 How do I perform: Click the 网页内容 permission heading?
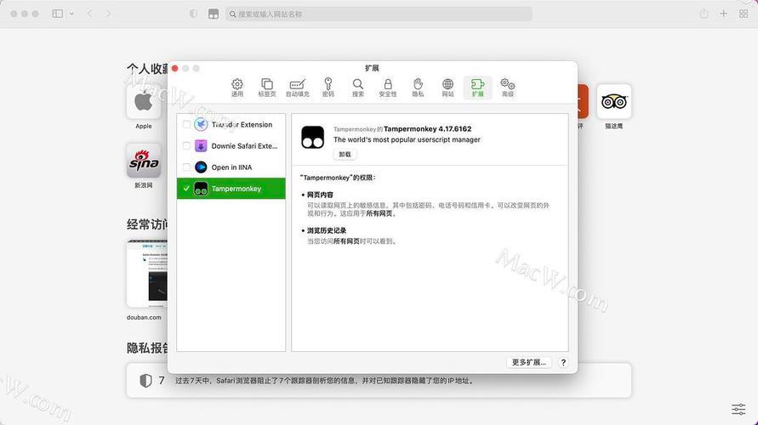click(x=320, y=195)
